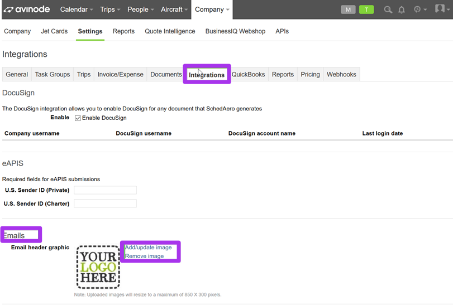
Task: Focus the U.S. Sender ID (Charter) field
Action: tap(105, 204)
